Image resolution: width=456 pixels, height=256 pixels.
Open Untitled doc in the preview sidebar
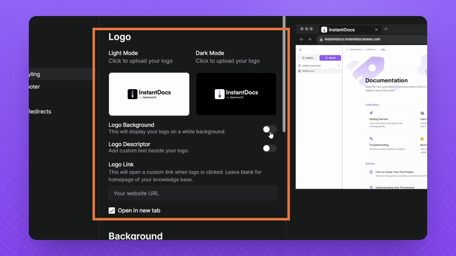[319, 71]
